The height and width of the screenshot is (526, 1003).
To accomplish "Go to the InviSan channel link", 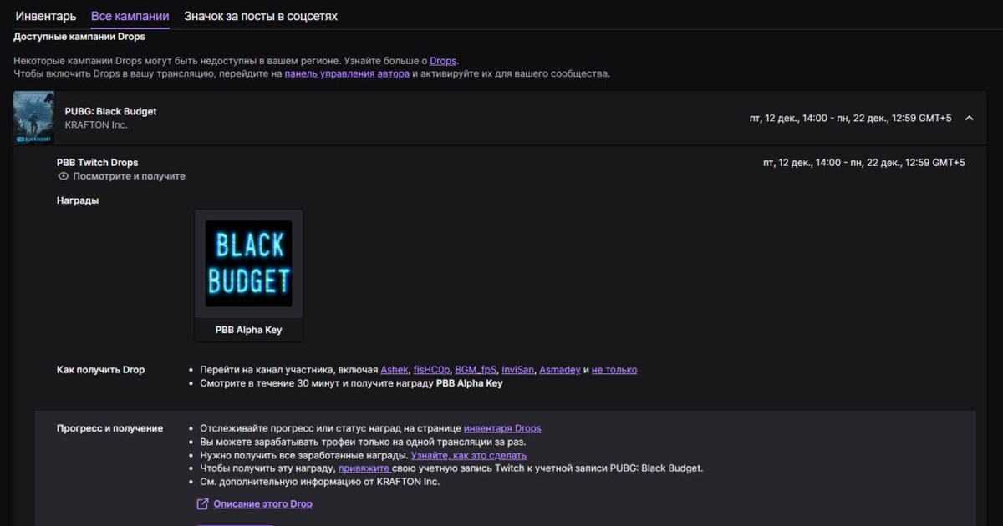I will 518,370.
